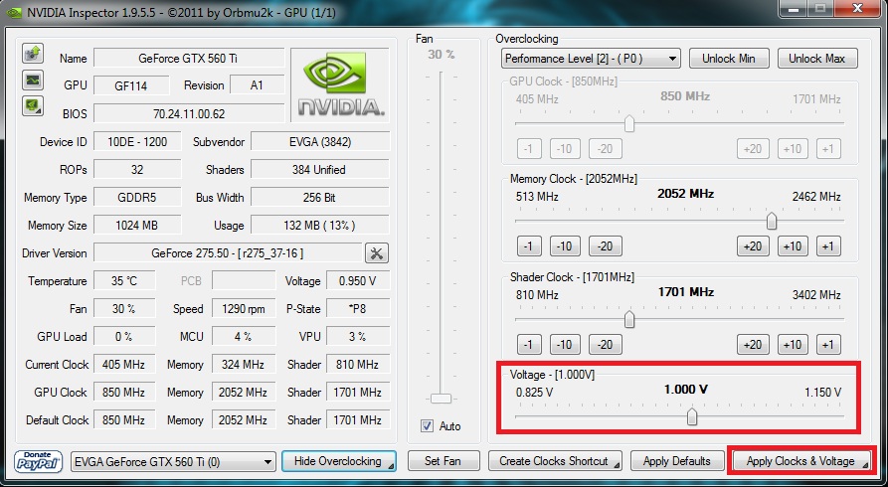Image resolution: width=888 pixels, height=487 pixels.
Task: Click the GPU Clock slider handle
Action: tap(629, 123)
